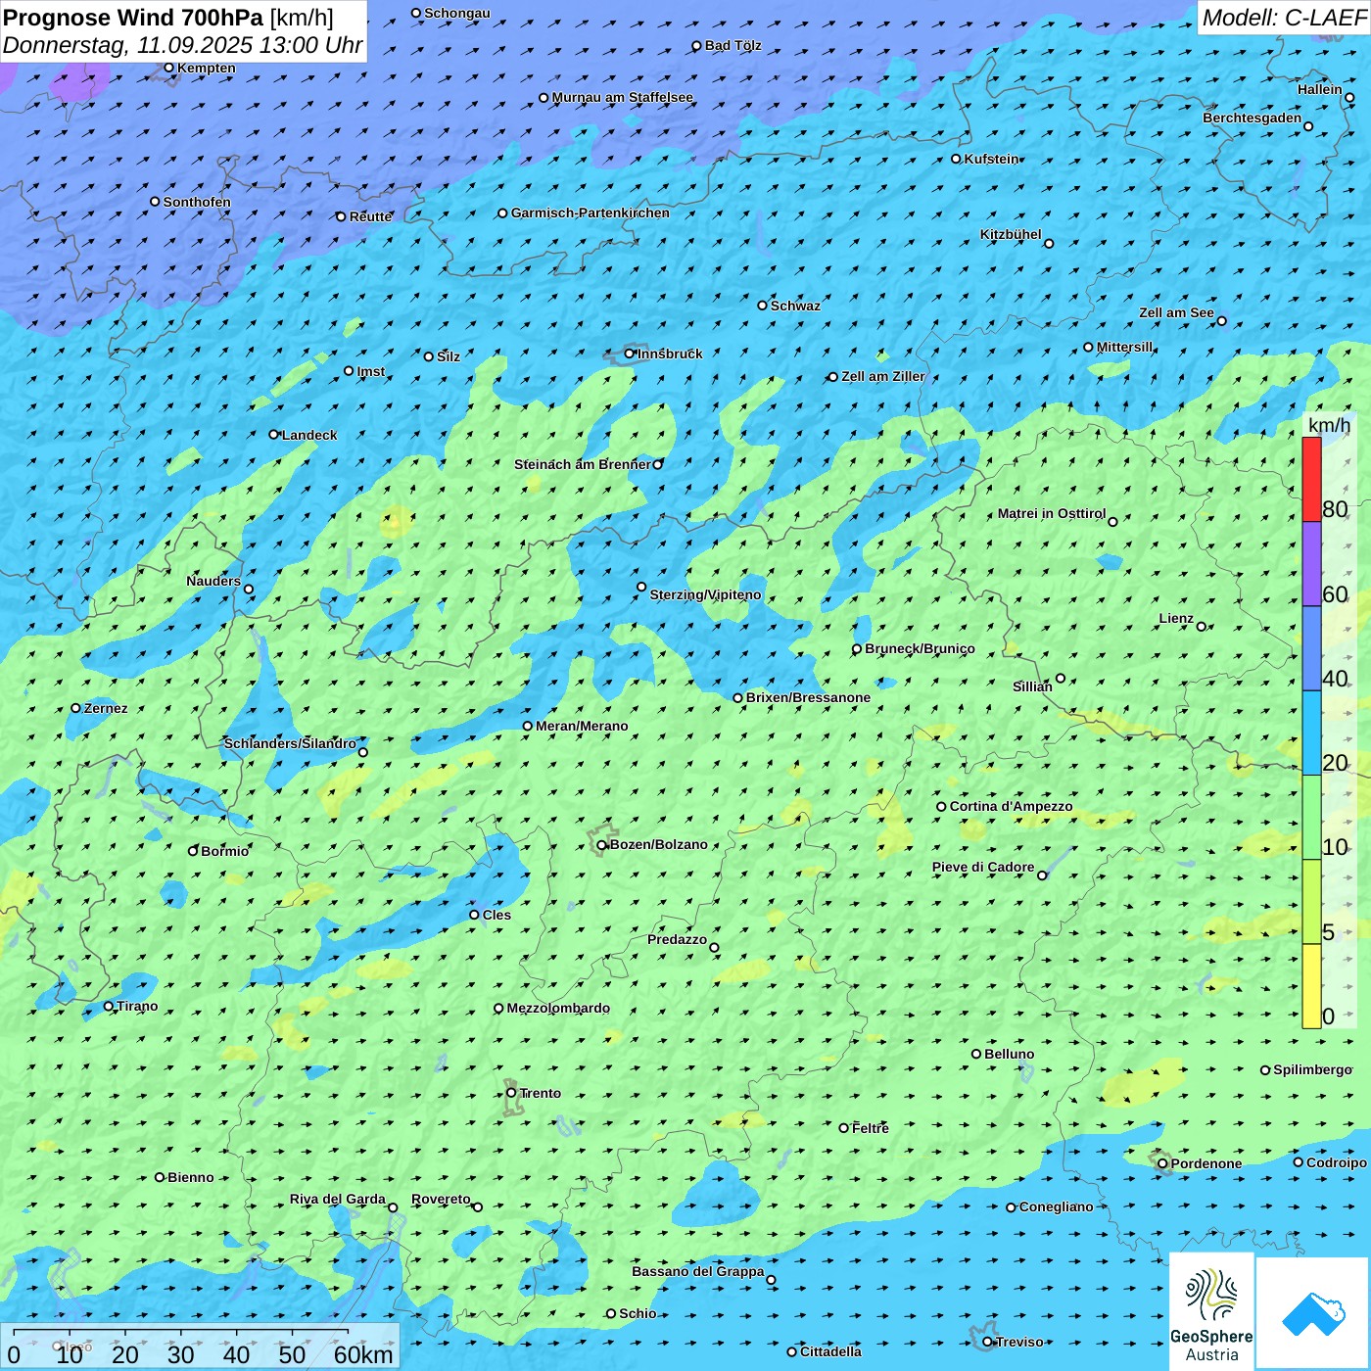This screenshot has width=1371, height=1371.
Task: Select the Bozen/Bolzano city marker
Action: (602, 845)
